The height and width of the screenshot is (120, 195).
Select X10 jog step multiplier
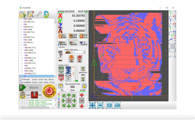(x=72, y=90)
